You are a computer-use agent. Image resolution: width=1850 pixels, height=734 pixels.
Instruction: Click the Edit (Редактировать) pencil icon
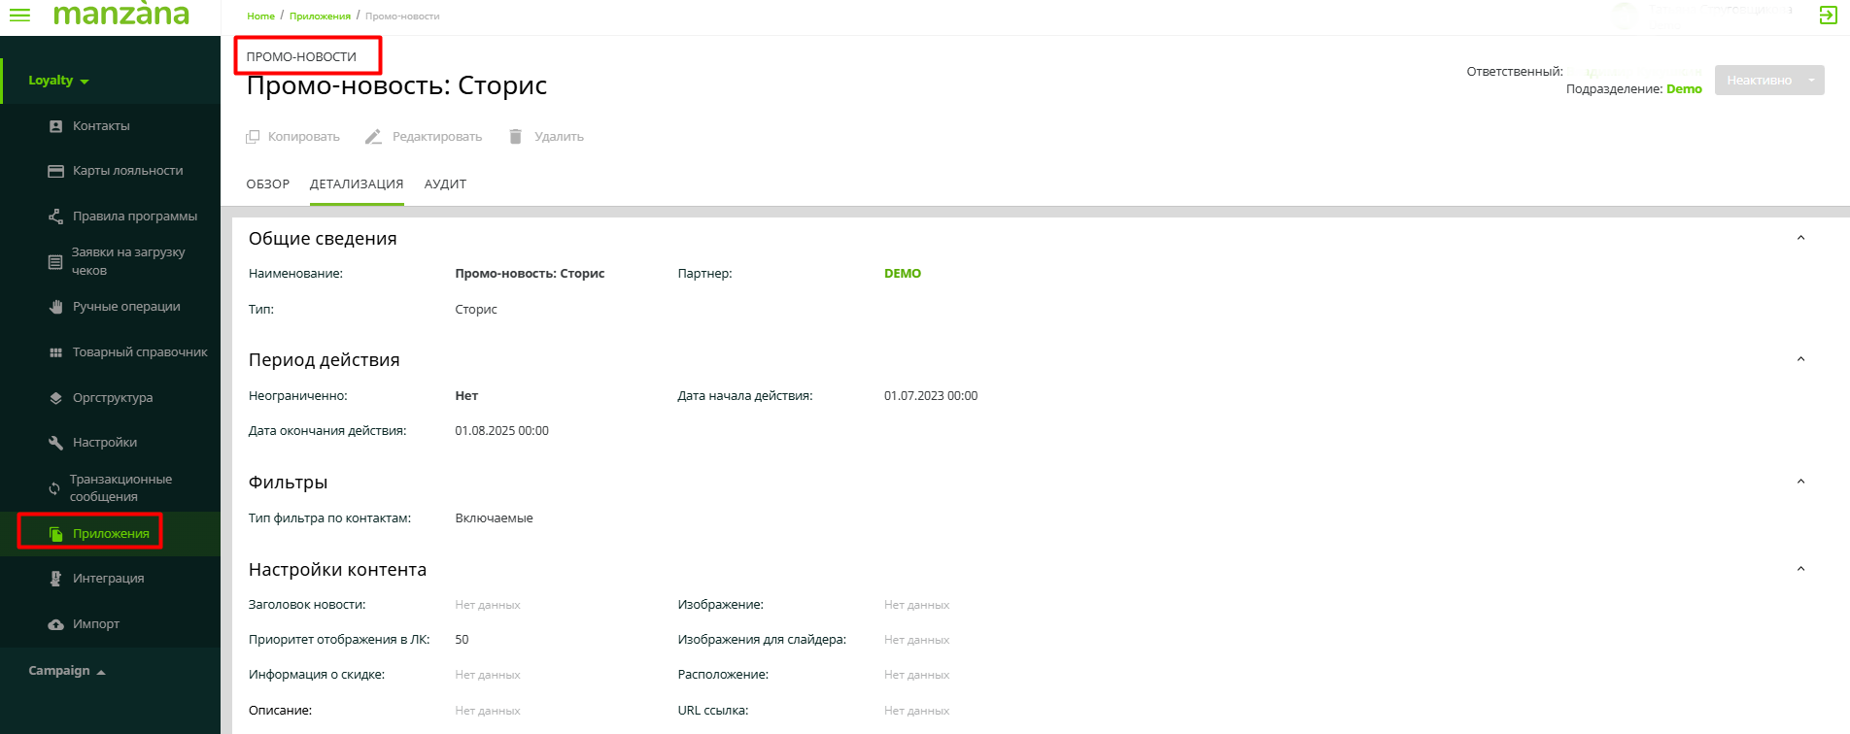[x=373, y=137]
